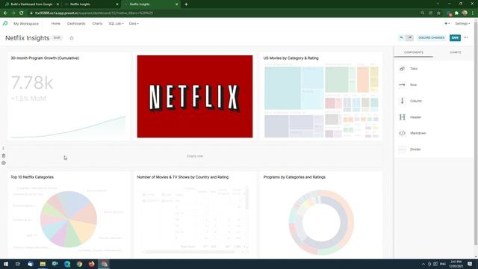Screen dimensions: 478x269
Task: Launch Firefox from the taskbar
Action: pyautogui.click(x=91, y=264)
